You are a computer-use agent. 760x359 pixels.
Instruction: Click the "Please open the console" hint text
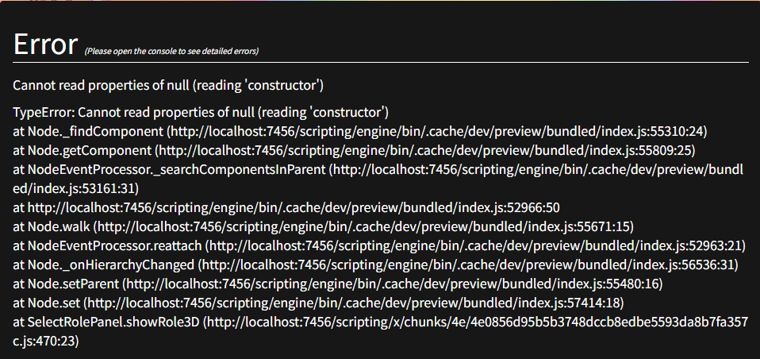coord(171,52)
